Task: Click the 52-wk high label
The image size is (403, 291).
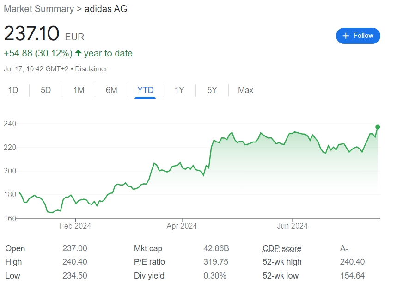Action: tap(282, 262)
